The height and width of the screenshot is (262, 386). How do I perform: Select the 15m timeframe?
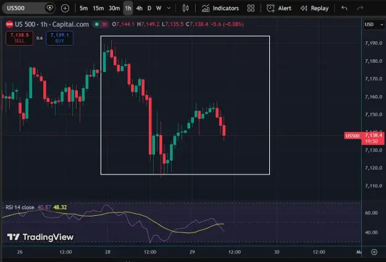click(x=98, y=9)
